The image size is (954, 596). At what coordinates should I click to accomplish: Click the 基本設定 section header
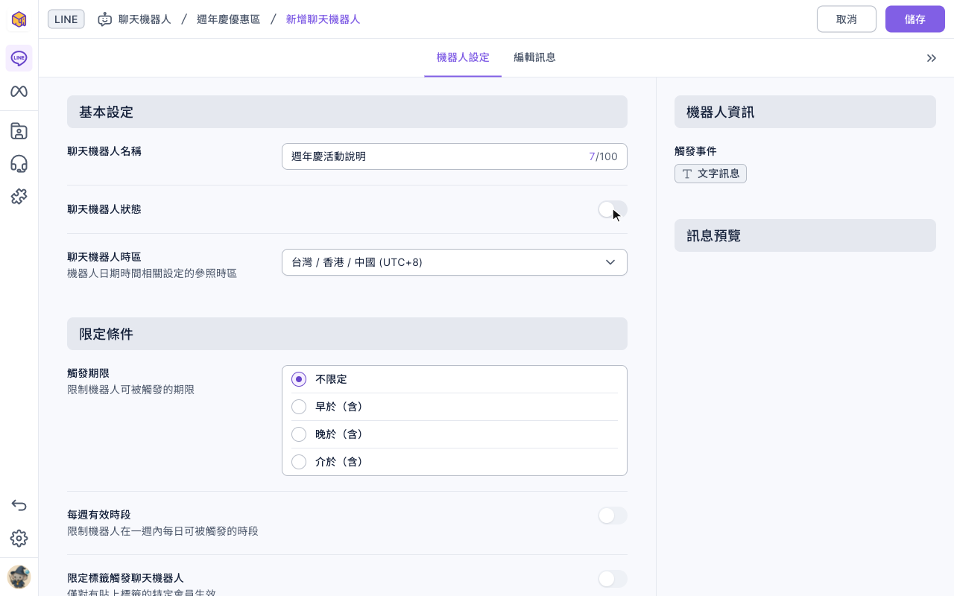[347, 112]
